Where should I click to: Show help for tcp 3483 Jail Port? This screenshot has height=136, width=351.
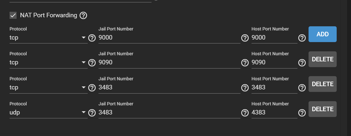click(245, 88)
